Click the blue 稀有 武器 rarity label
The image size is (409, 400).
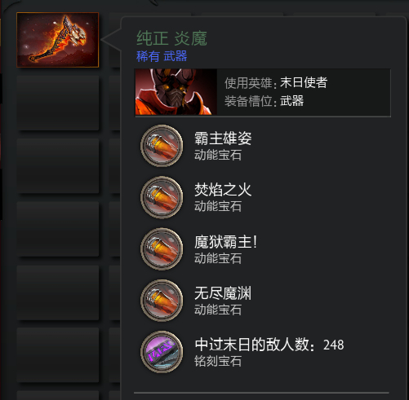point(162,56)
